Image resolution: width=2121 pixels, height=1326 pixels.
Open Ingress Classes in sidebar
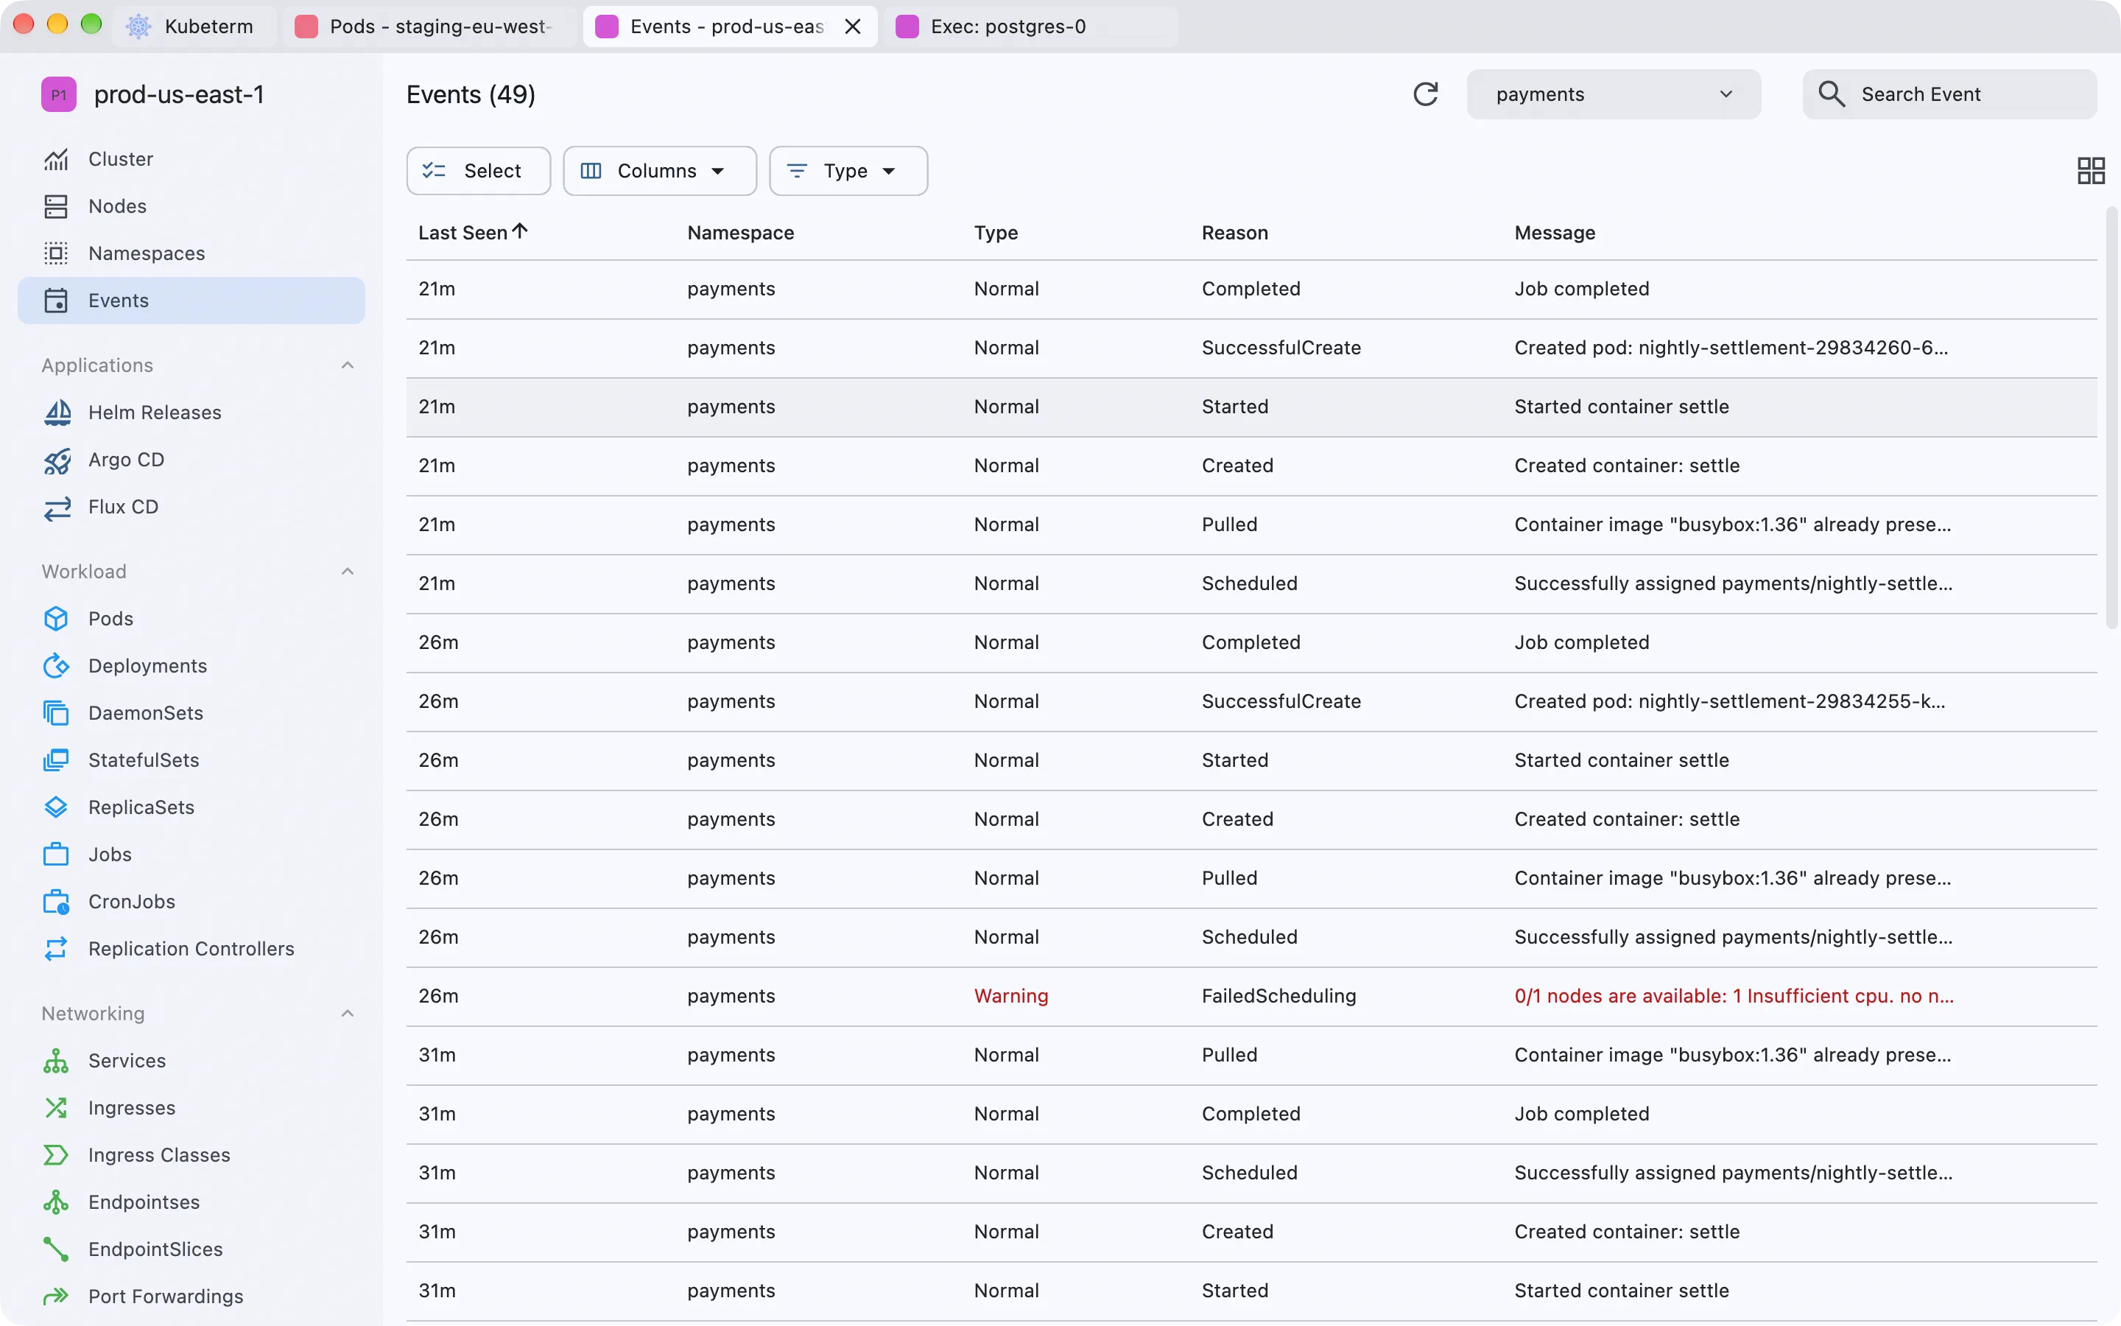coord(191,1155)
